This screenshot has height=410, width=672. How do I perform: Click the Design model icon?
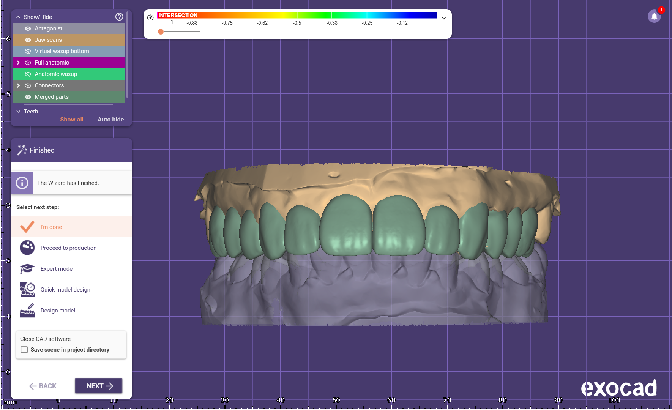click(x=27, y=311)
